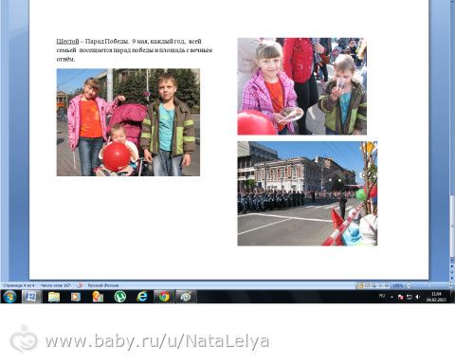Select Print Layout view button
This screenshot has height=364, width=455.
pyautogui.click(x=359, y=285)
